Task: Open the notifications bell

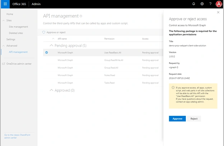Action: coord(193,4)
